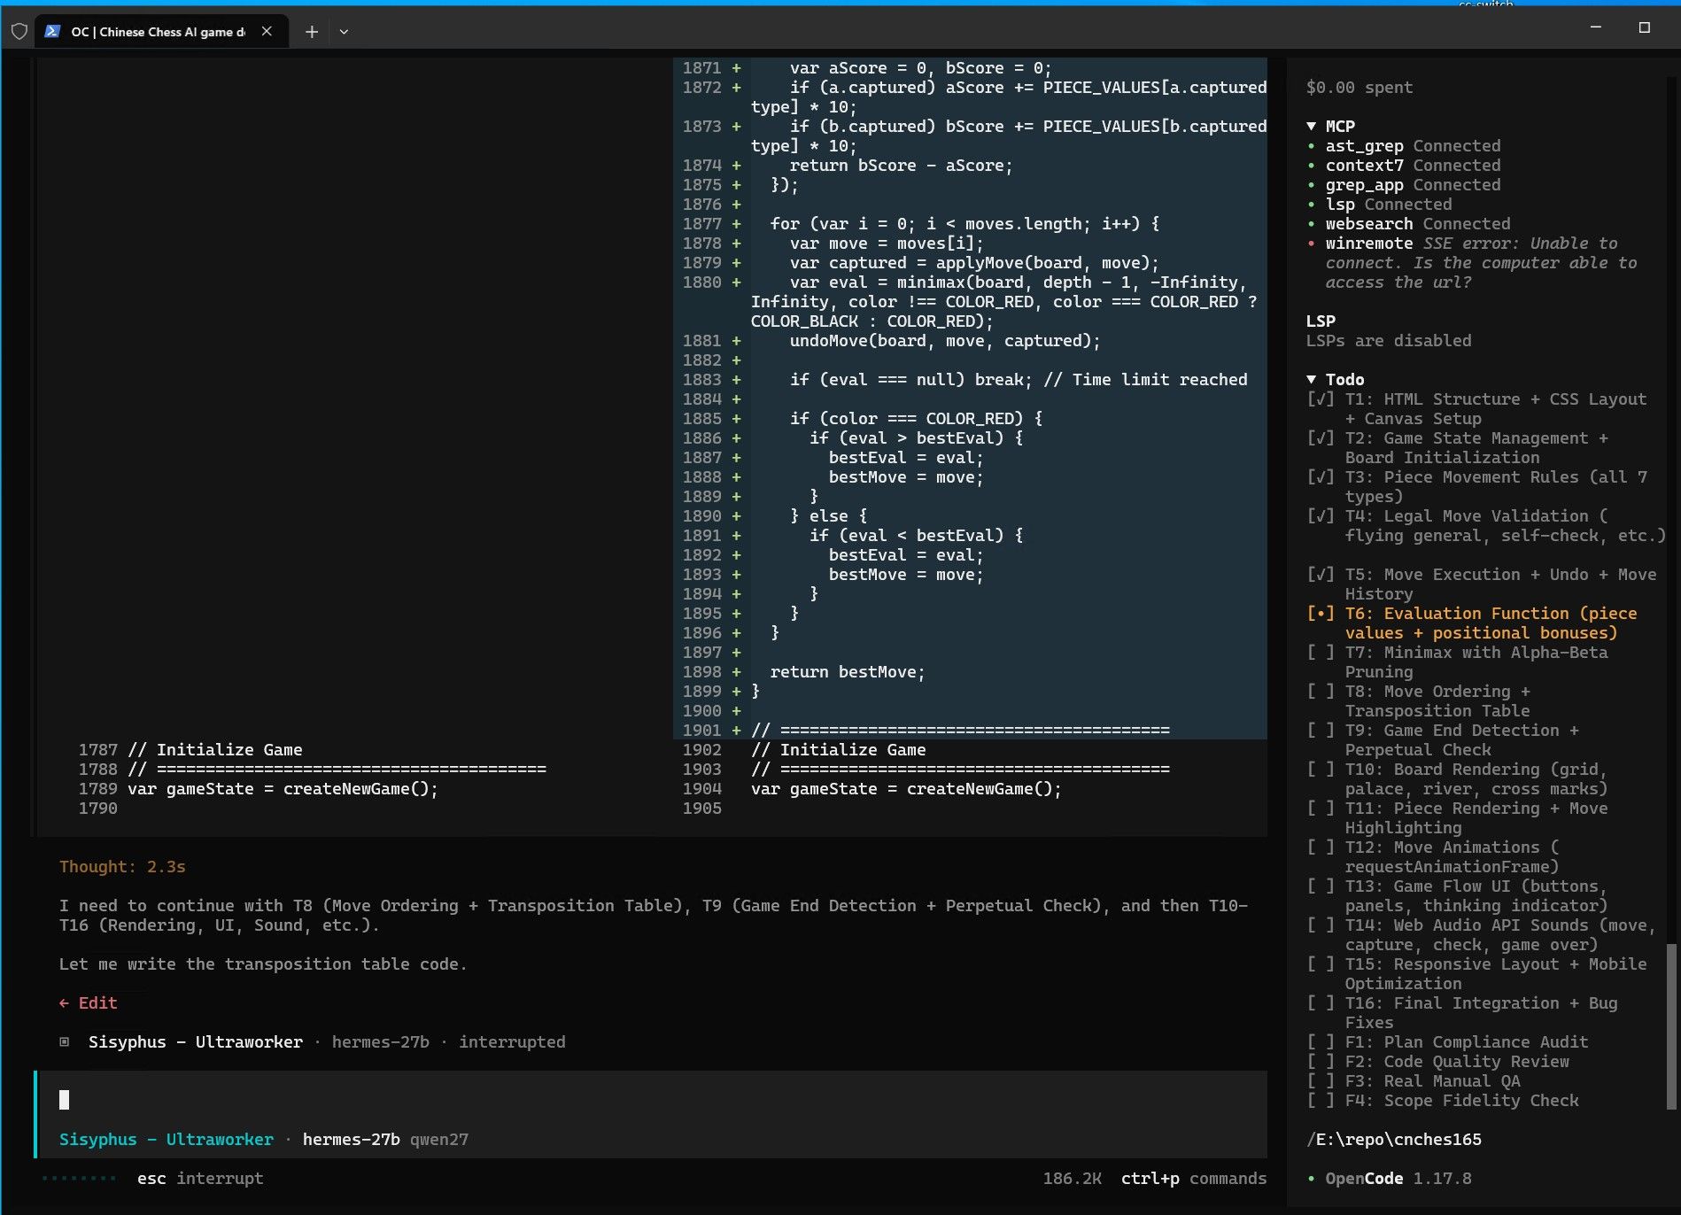Click the qwen27 provider label
Viewport: 1681px width, 1215px height.
coord(439,1140)
